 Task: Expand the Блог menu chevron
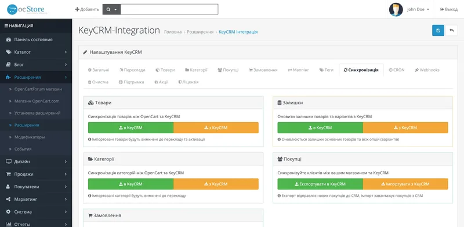pyautogui.click(x=66, y=64)
